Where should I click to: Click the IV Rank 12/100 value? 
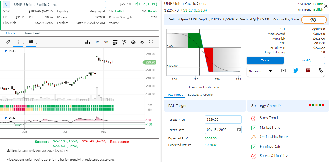pos(100,17)
